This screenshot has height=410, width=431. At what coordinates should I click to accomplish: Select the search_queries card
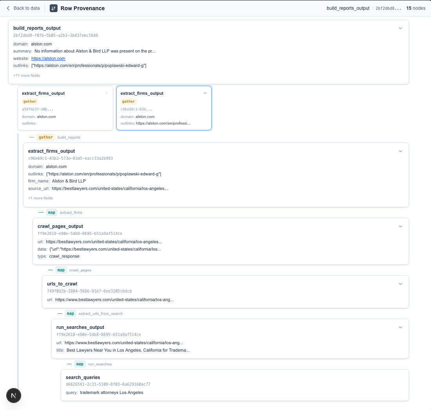click(234, 385)
